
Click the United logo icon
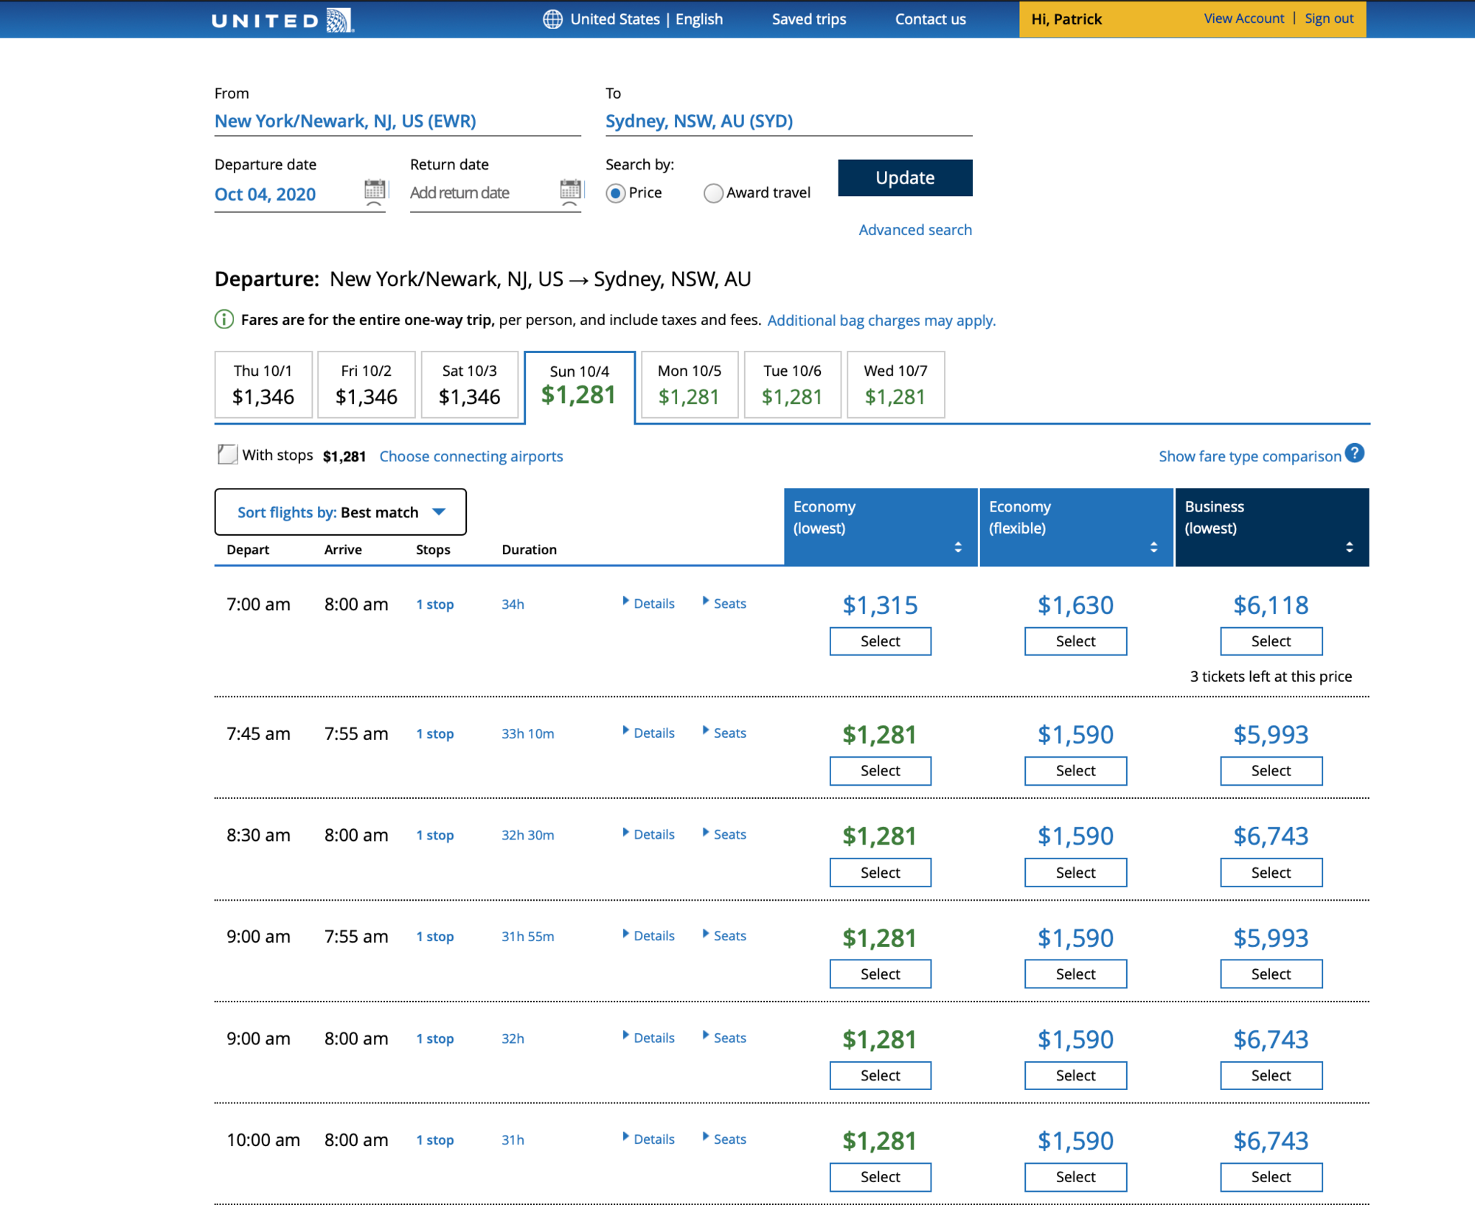(x=339, y=20)
